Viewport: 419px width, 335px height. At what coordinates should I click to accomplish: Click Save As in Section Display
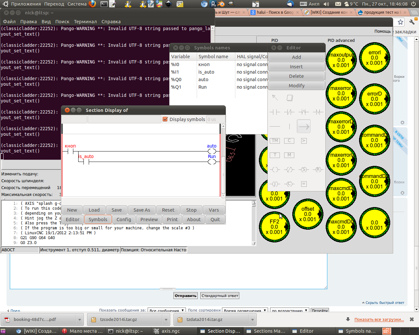(142, 210)
